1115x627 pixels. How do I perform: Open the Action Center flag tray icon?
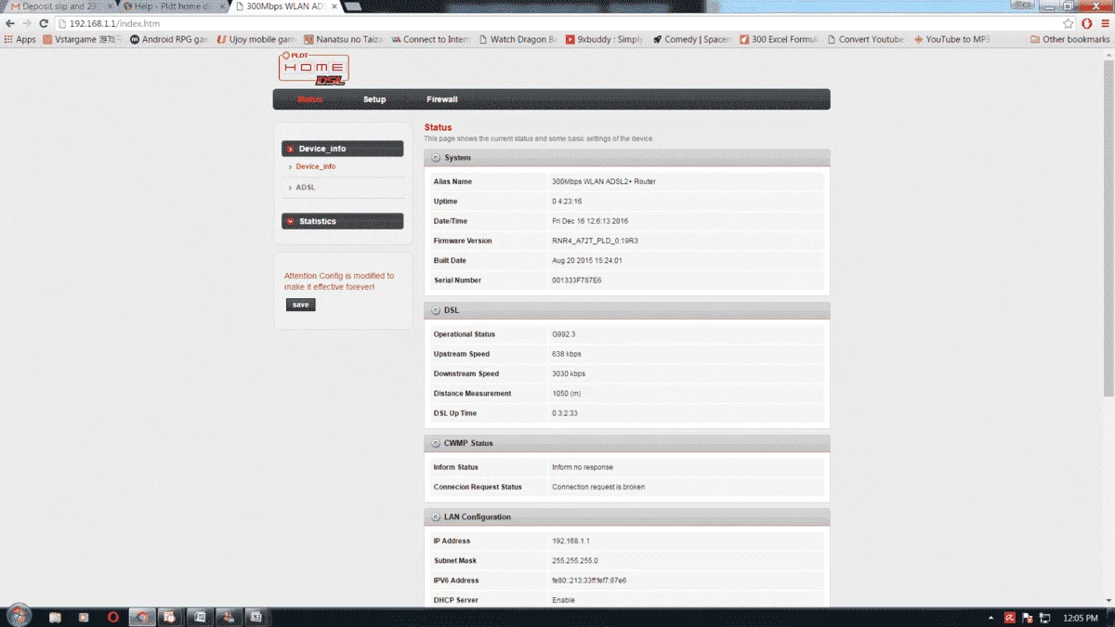1028,618
